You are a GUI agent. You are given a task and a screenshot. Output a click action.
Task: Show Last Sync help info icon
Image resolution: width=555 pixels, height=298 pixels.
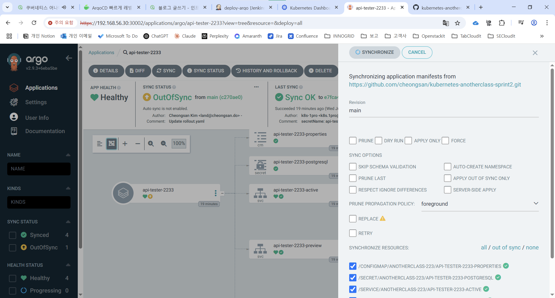tap(301, 87)
